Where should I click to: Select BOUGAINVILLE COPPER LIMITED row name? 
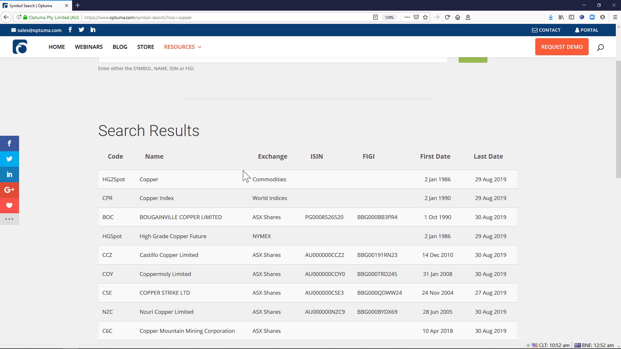(180, 217)
